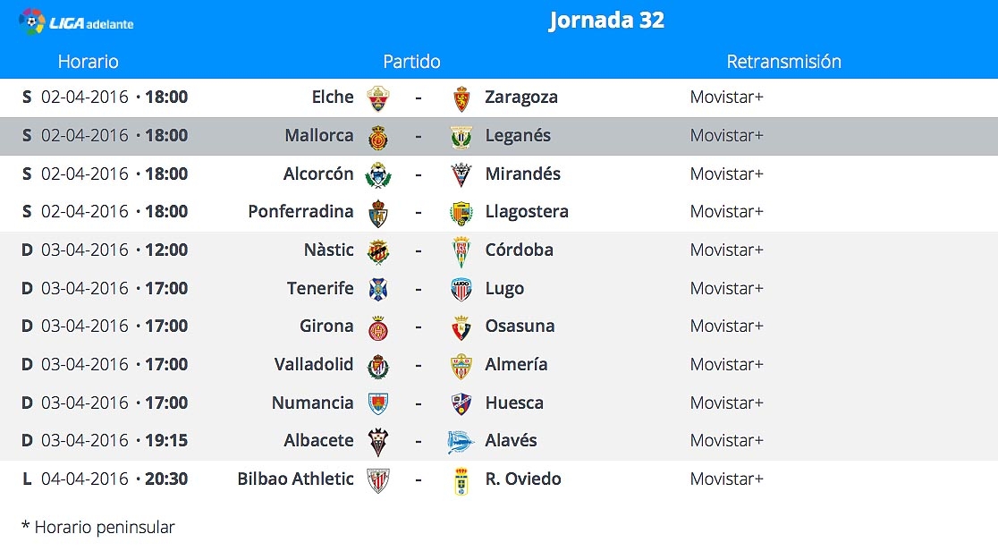This screenshot has height=551, width=998.
Task: Click the Elche club crest
Action: pyautogui.click(x=378, y=98)
